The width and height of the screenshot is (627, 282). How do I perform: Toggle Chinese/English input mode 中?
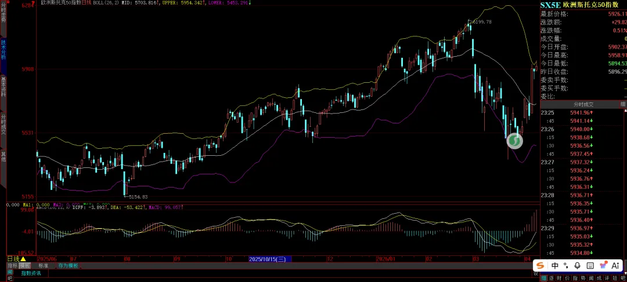[555, 265]
